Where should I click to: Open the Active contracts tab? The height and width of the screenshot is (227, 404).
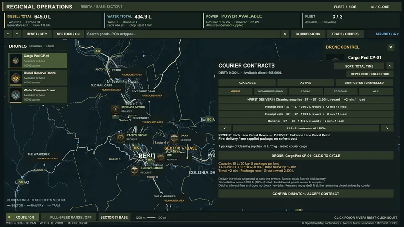pyautogui.click(x=305, y=83)
